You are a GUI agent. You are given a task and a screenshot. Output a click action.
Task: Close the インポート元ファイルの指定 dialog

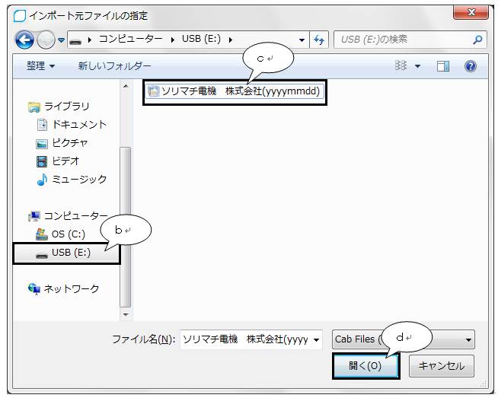click(x=471, y=12)
